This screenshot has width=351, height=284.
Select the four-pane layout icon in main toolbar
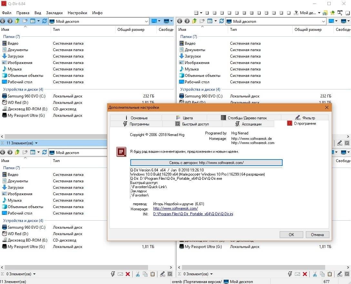pos(196,13)
